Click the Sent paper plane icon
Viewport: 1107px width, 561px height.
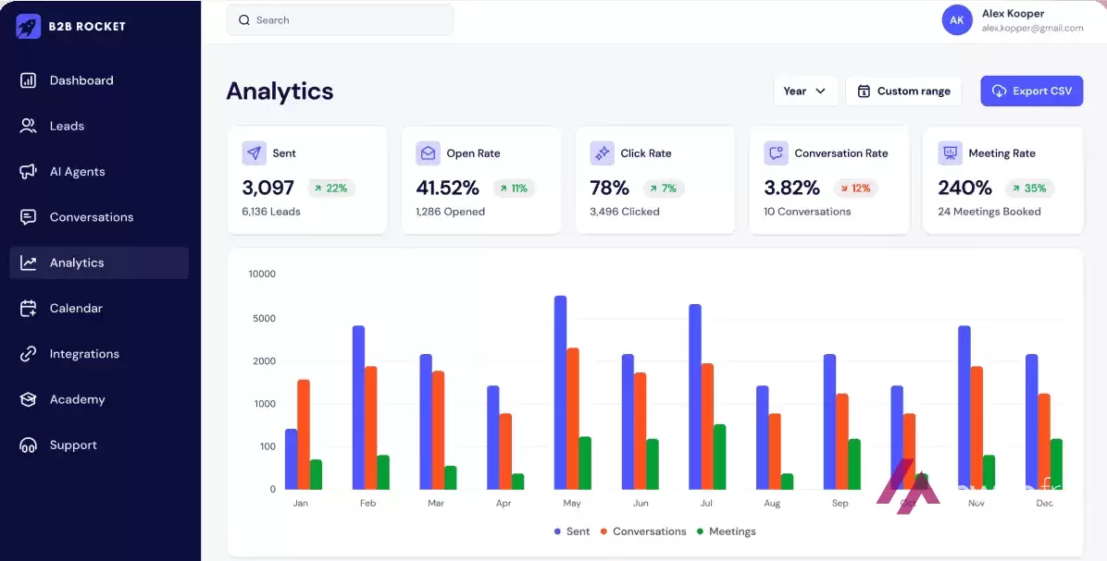point(255,152)
